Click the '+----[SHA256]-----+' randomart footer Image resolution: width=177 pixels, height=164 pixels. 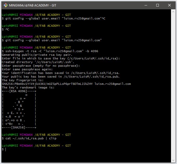[19, 127]
